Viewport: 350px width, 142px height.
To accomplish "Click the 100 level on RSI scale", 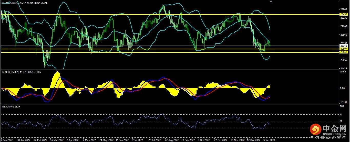I will click(342, 106).
